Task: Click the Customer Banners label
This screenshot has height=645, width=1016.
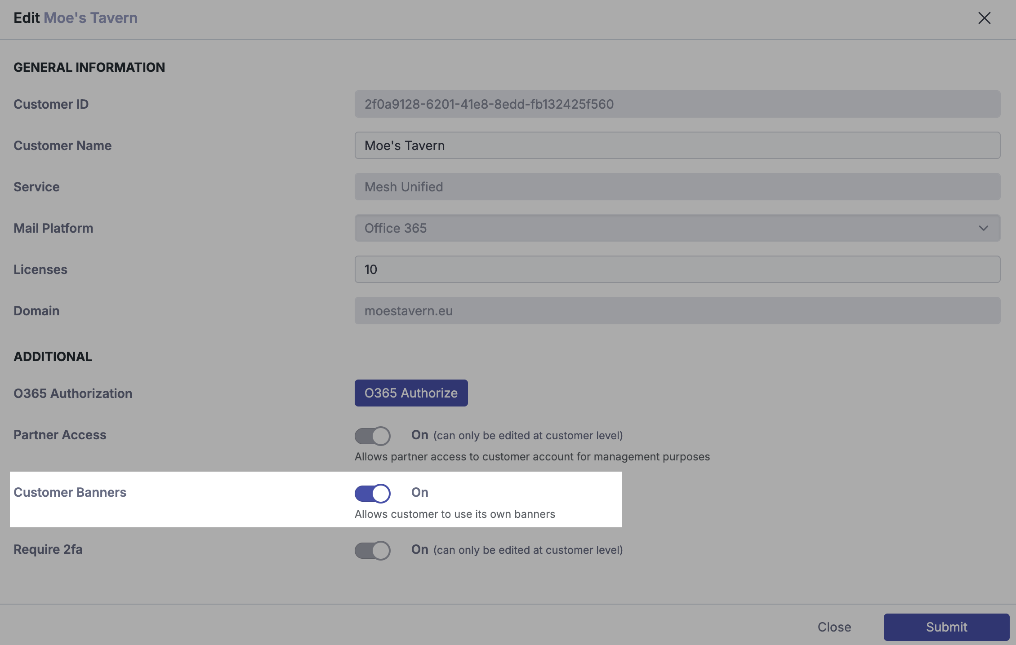Action: 70,492
